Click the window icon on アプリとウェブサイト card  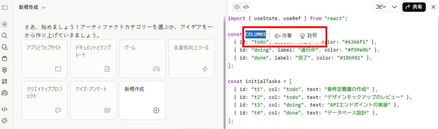coord(58,69)
